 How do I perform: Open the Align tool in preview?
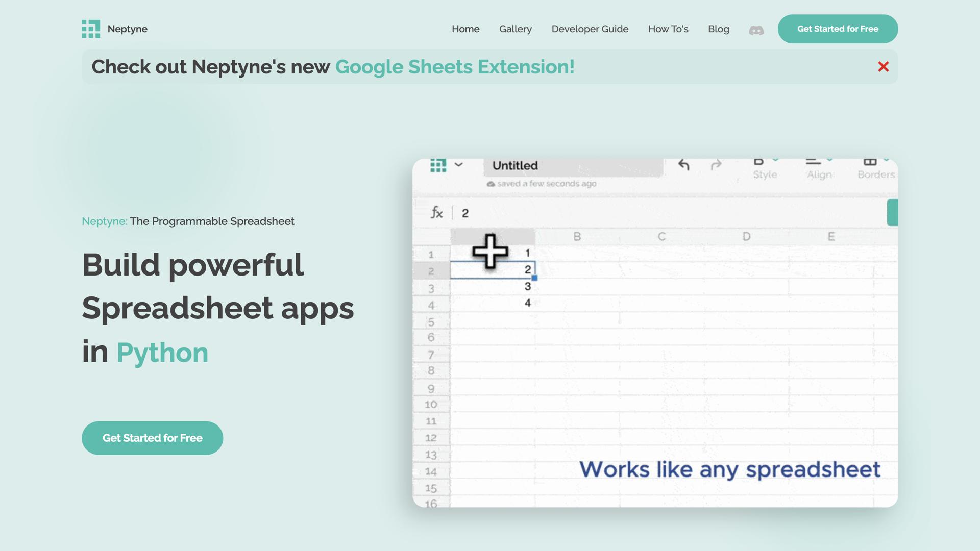click(819, 168)
